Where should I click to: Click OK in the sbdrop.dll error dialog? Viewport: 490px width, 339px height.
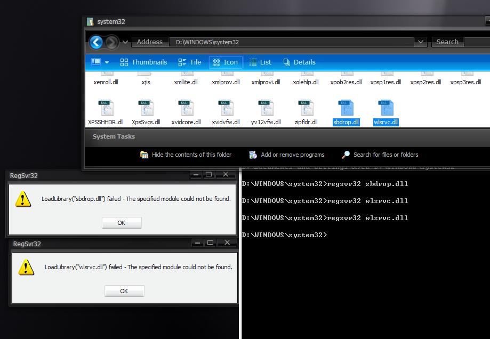pyautogui.click(x=122, y=223)
